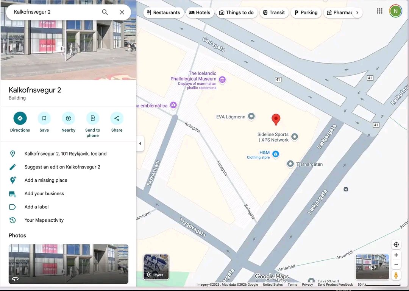
Task: Share this location icon
Action: [117, 118]
